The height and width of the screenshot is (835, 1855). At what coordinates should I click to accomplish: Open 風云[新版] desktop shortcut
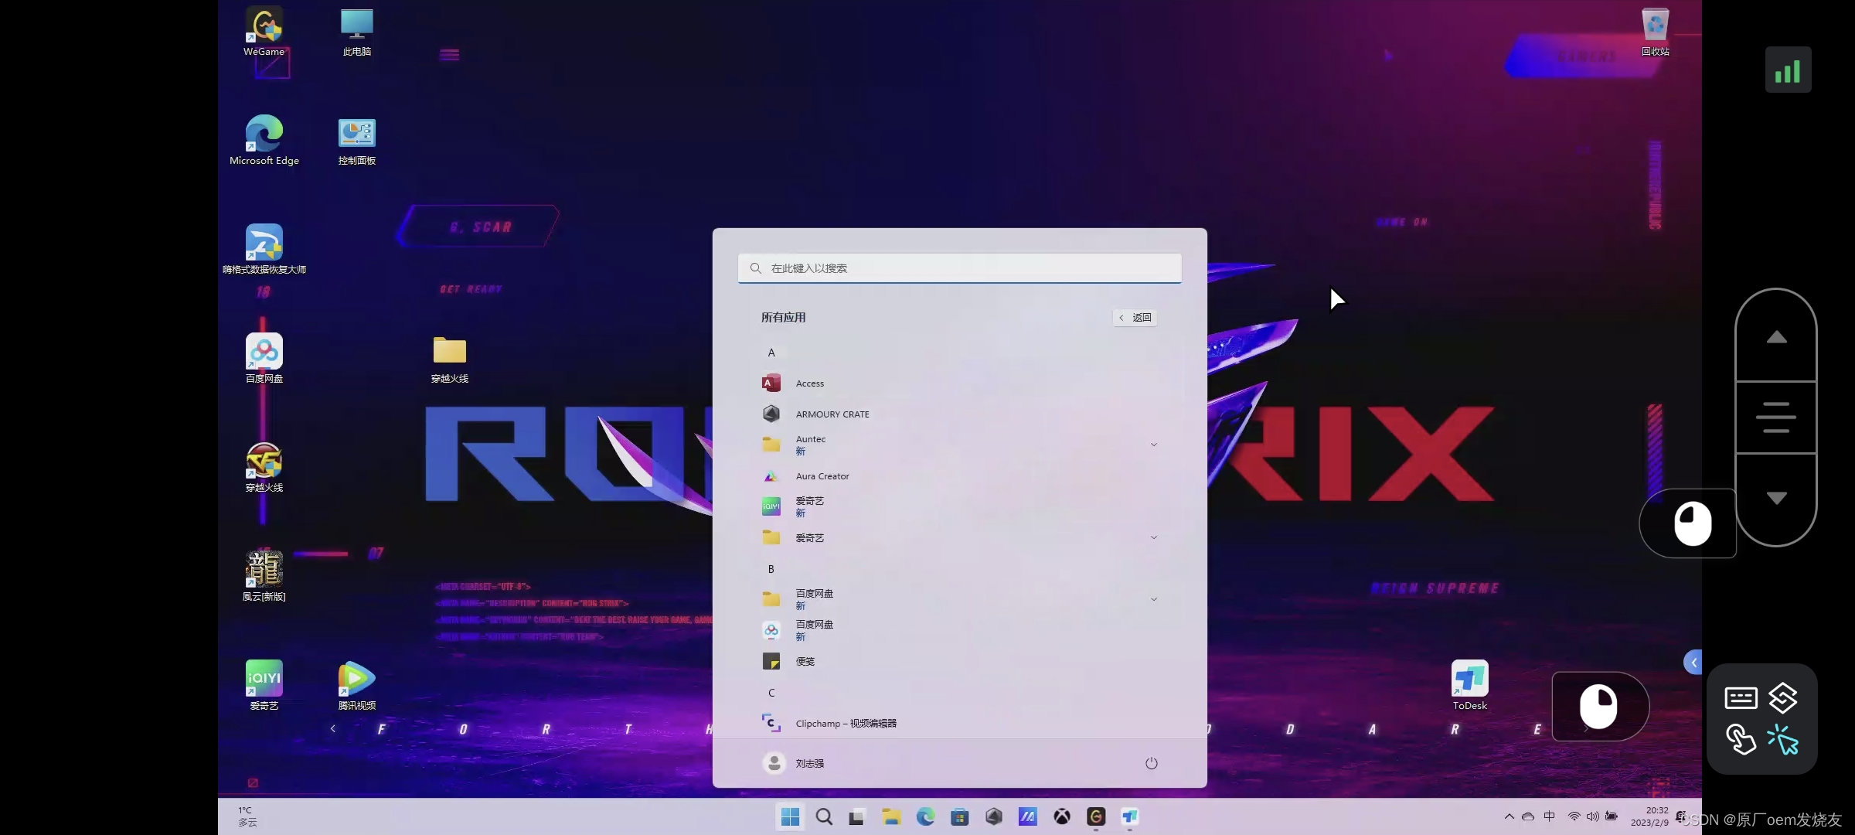click(264, 577)
